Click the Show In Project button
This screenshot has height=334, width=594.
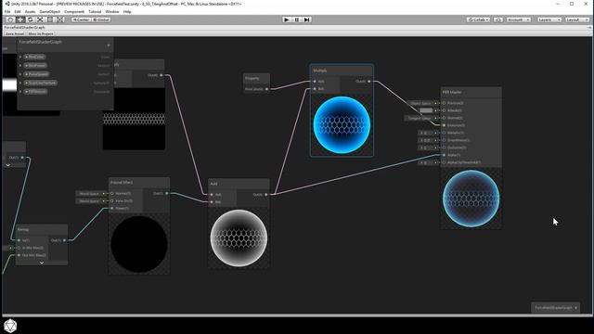pyautogui.click(x=41, y=33)
